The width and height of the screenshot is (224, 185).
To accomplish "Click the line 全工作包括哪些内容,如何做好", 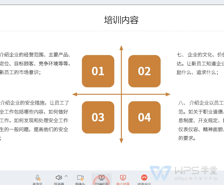I will click(x=34, y=112).
